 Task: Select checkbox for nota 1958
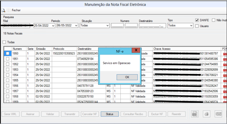pos(7,96)
